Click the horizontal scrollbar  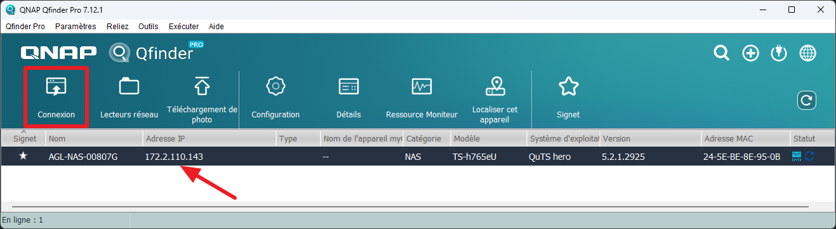[x=411, y=207]
